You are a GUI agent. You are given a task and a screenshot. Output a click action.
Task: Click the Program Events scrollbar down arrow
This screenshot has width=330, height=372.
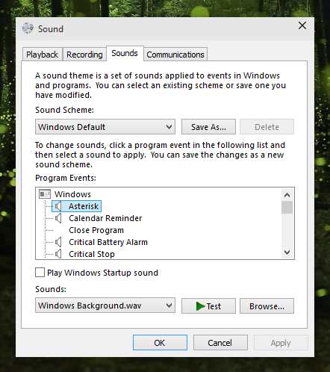[x=287, y=252]
